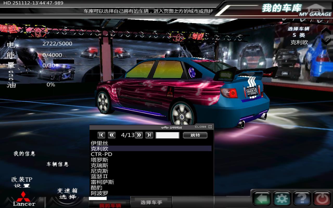
Task: Choose 雷柯萨斯 from the car list
Action: [102, 182]
